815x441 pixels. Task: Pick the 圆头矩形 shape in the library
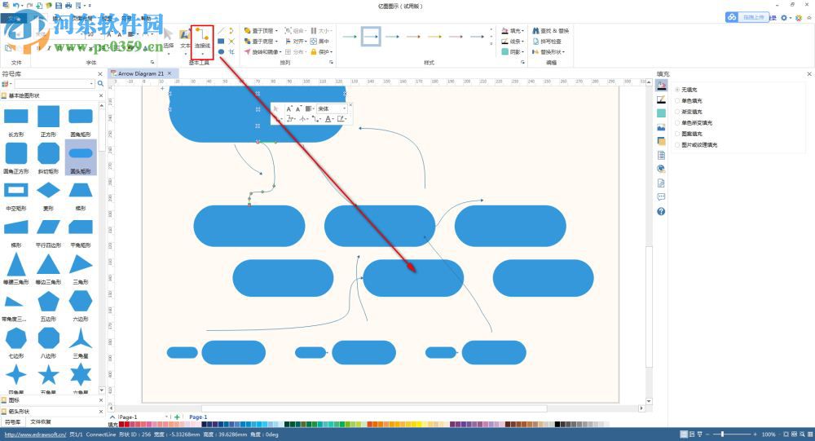click(x=81, y=157)
